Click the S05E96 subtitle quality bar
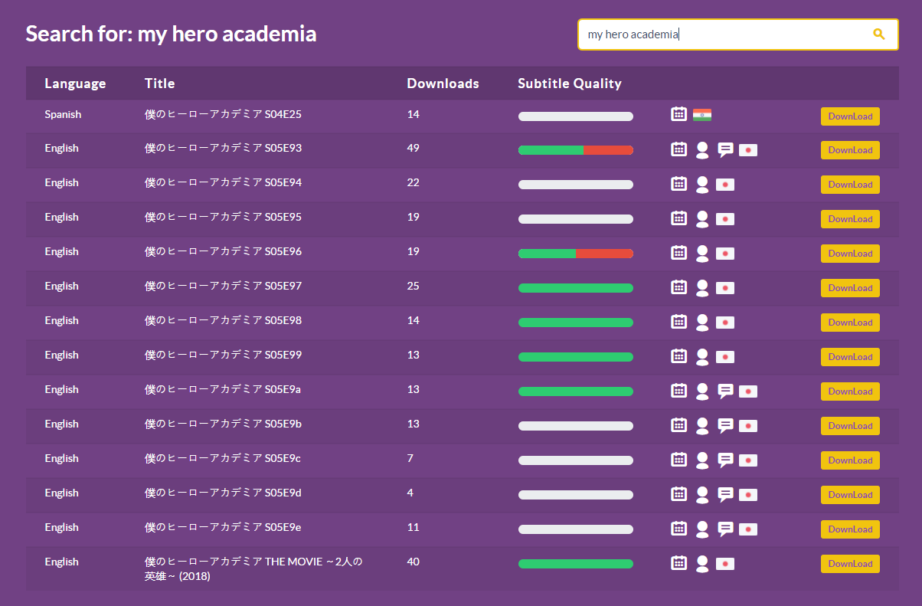Viewport: 922px width, 606px height. [576, 254]
